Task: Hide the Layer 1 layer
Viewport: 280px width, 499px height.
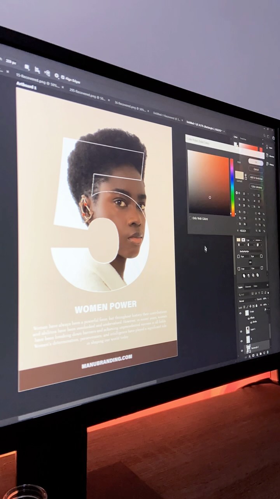Action: coord(241,331)
